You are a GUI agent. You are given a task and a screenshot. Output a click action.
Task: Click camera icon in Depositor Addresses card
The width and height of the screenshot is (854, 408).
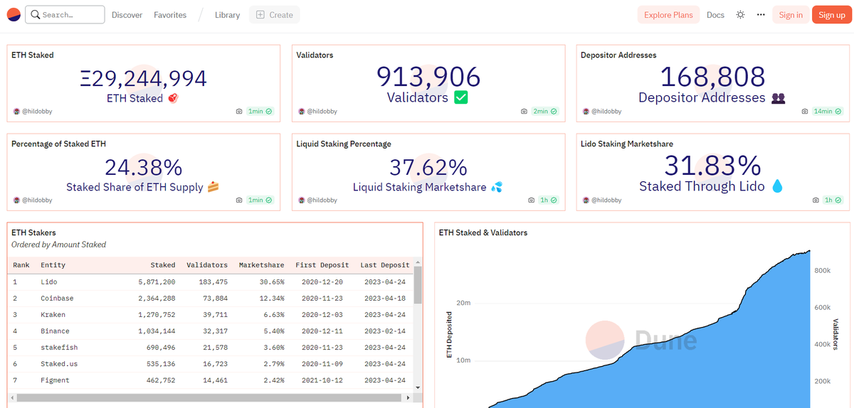tap(805, 112)
